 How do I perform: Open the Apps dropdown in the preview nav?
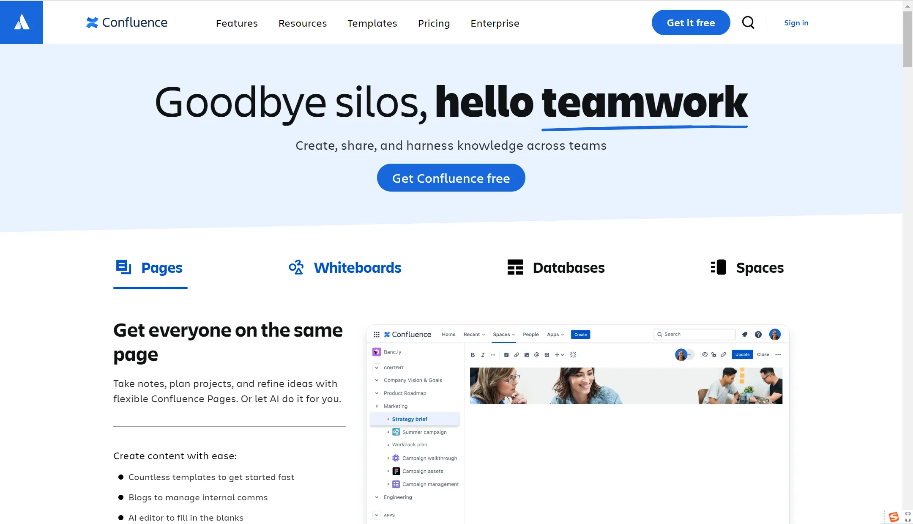(555, 335)
